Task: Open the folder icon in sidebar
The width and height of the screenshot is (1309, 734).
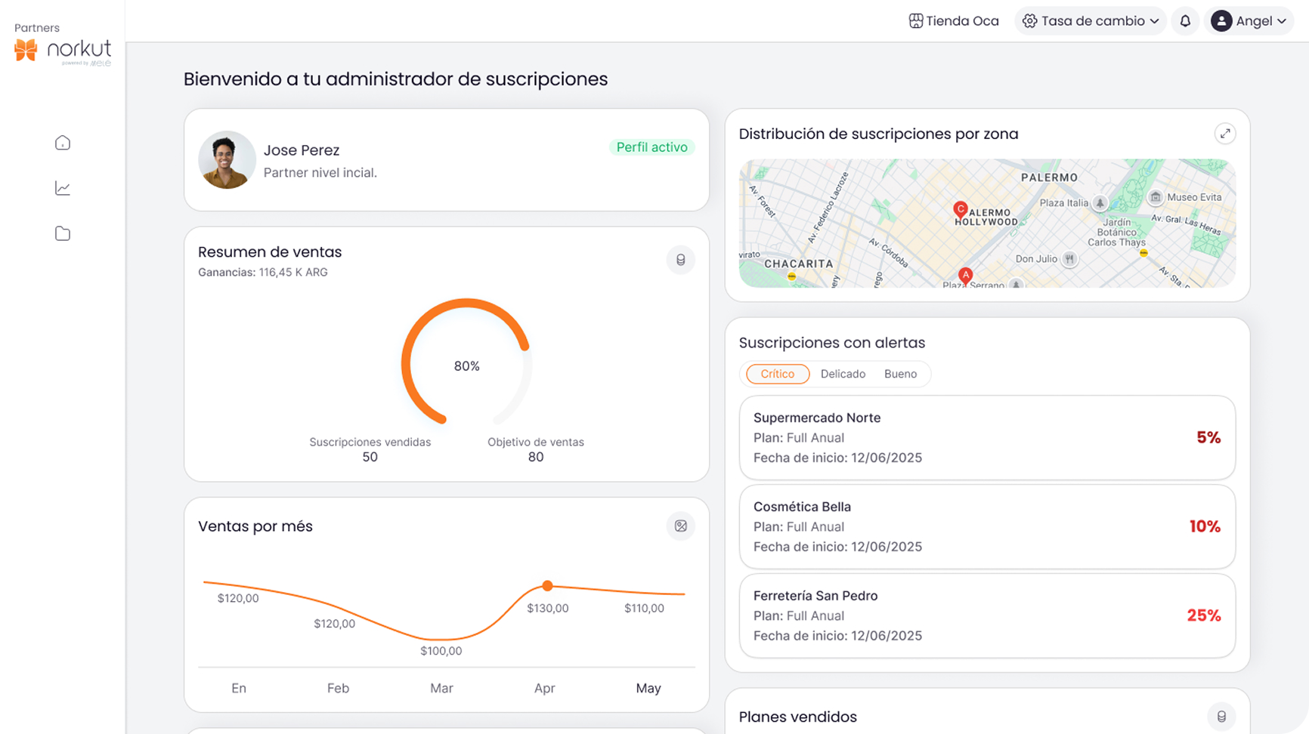Action: [x=63, y=233]
